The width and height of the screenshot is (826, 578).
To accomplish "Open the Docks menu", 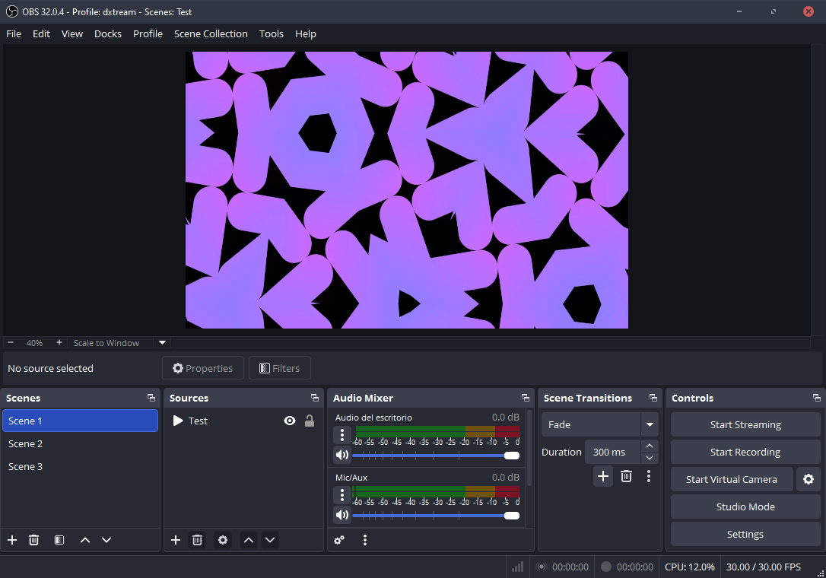I will (108, 34).
